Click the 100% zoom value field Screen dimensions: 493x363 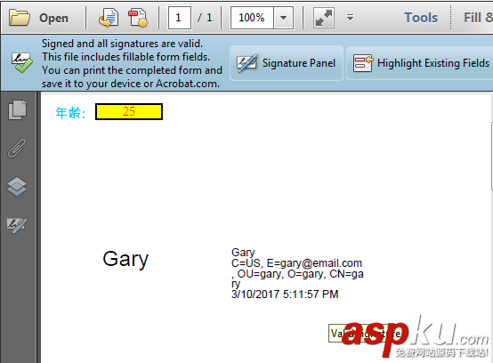[252, 18]
